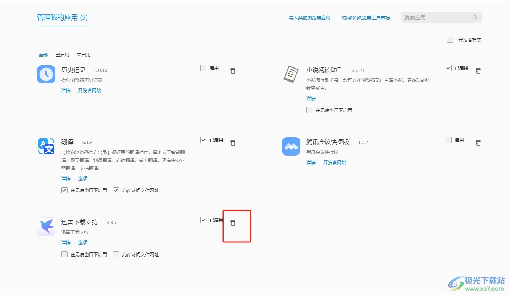Screen dimensions: 509x295
Task: Delete the 翻译 extension with trash icon
Action: coord(233,143)
